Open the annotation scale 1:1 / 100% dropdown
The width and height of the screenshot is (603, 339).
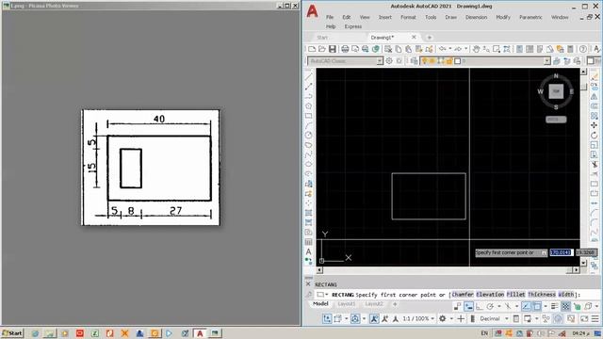[x=418, y=318]
